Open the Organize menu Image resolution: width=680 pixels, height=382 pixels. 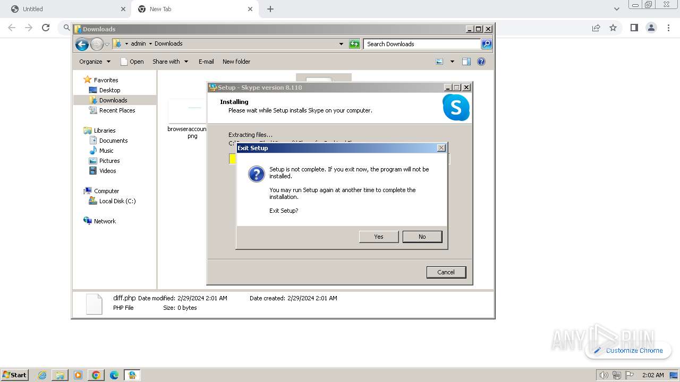[95, 62]
